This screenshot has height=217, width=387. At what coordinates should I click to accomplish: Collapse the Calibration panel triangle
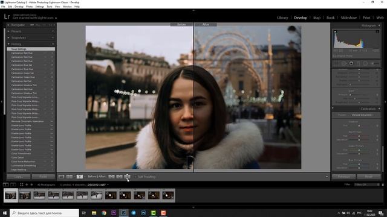tap(379, 108)
